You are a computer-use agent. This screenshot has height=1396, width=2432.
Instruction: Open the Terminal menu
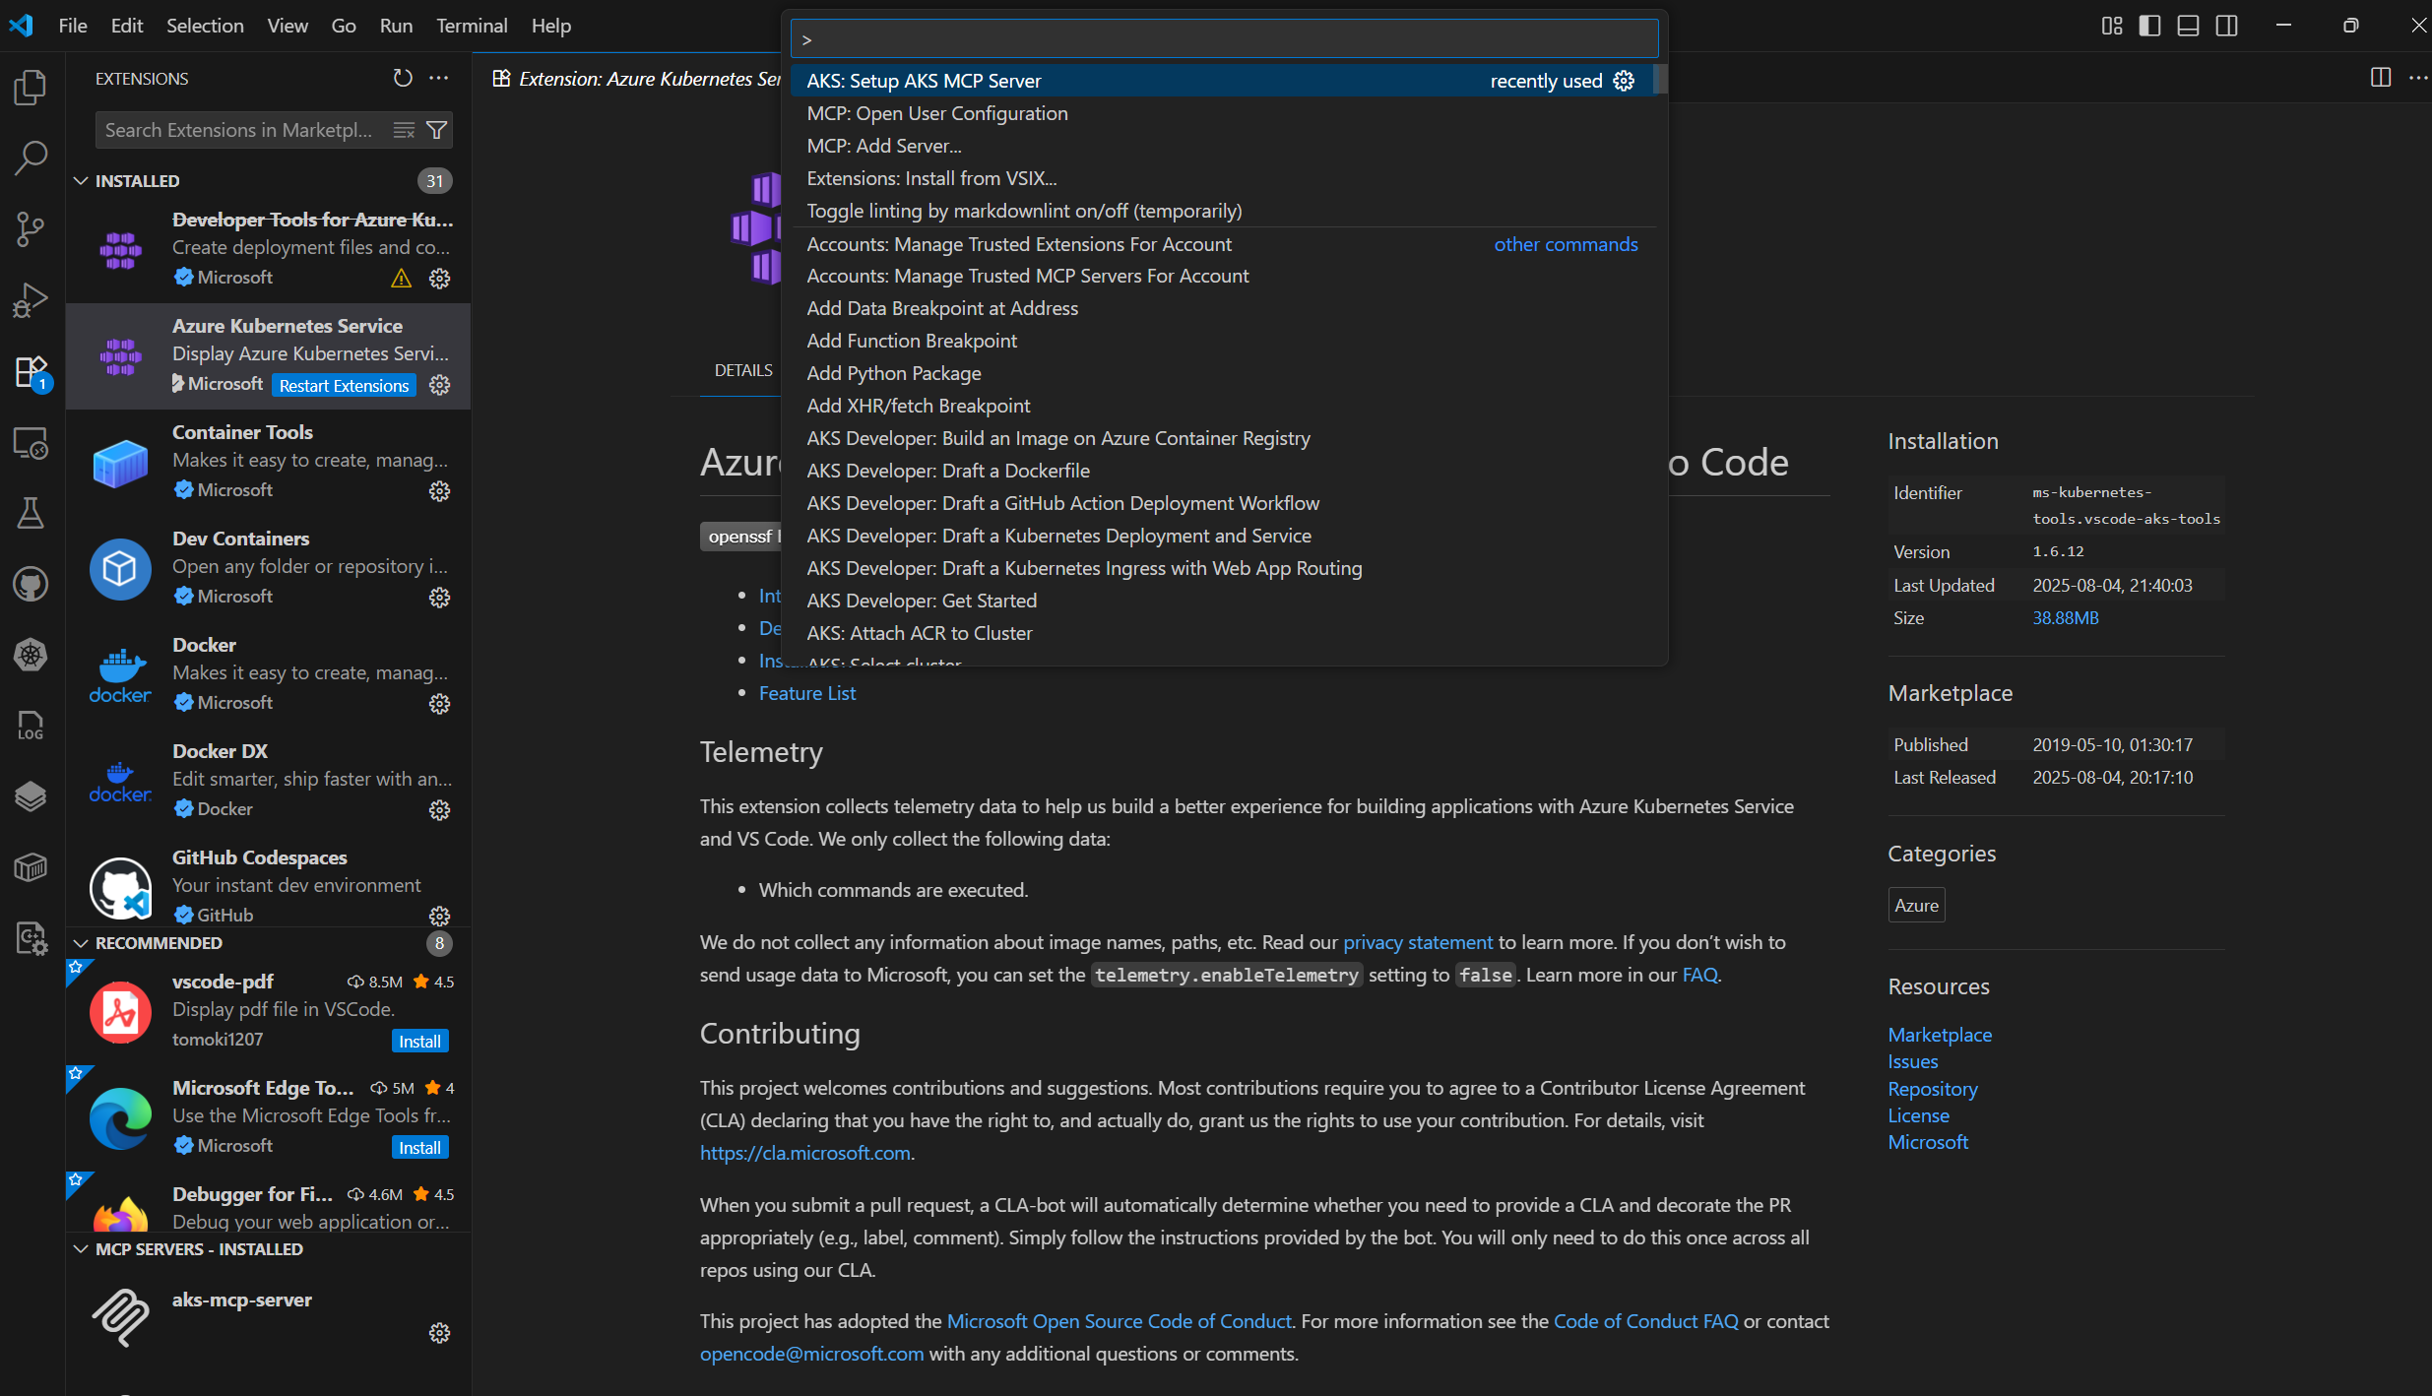point(472,26)
